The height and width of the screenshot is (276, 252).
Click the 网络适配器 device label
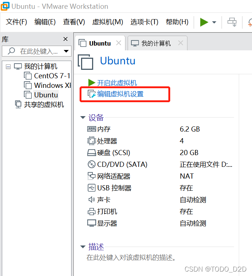pos(114,176)
